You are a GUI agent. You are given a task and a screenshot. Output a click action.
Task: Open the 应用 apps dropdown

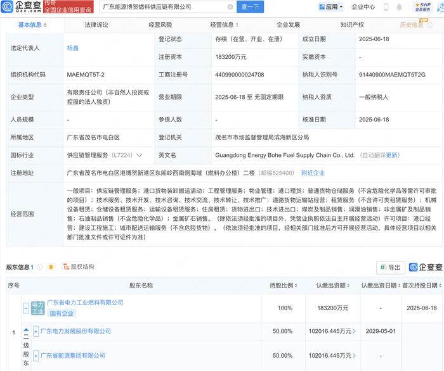click(330, 7)
